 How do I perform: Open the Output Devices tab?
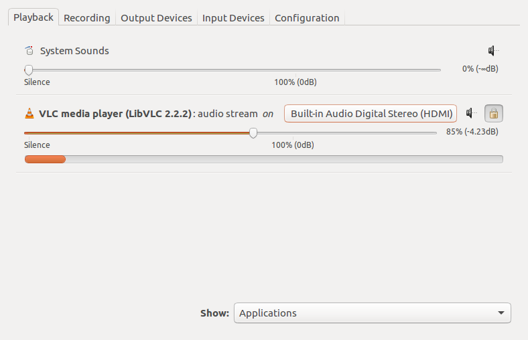156,18
